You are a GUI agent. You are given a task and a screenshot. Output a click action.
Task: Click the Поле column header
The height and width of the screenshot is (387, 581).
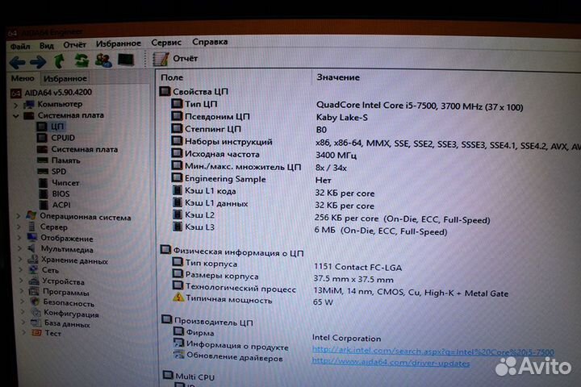point(172,77)
